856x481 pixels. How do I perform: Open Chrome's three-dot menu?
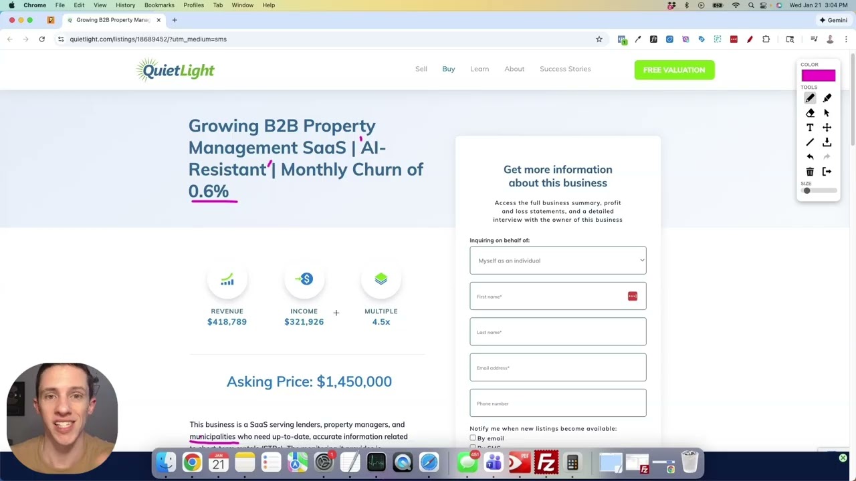846,39
